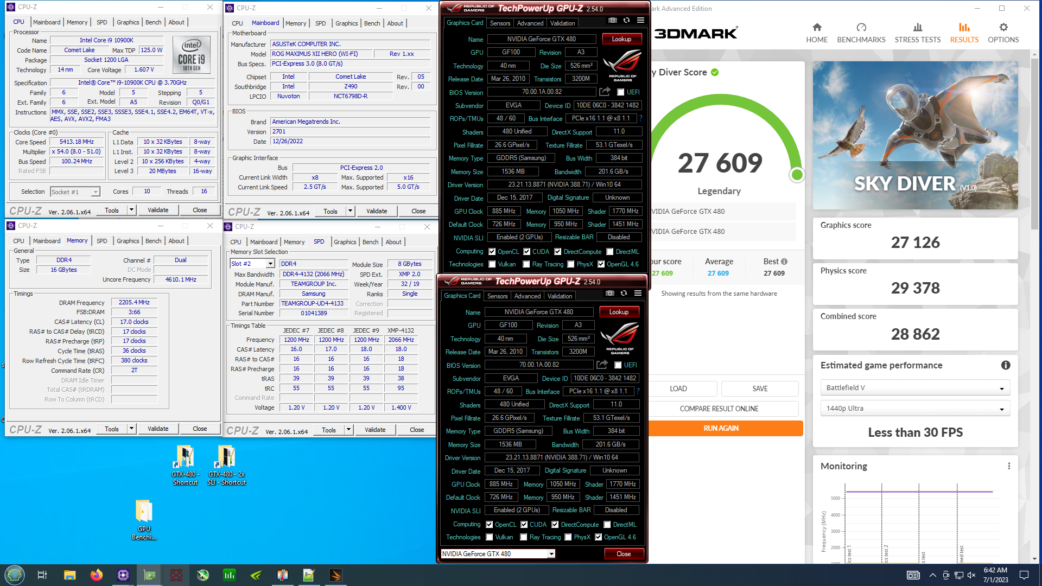Click LOAD button in 3DMark results

coord(678,388)
